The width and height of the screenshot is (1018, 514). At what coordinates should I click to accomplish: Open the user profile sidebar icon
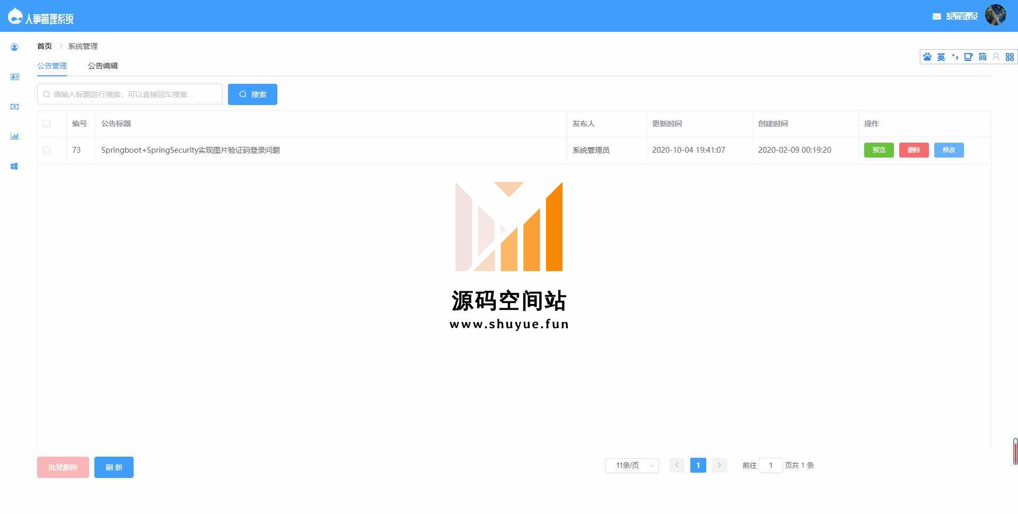click(14, 47)
